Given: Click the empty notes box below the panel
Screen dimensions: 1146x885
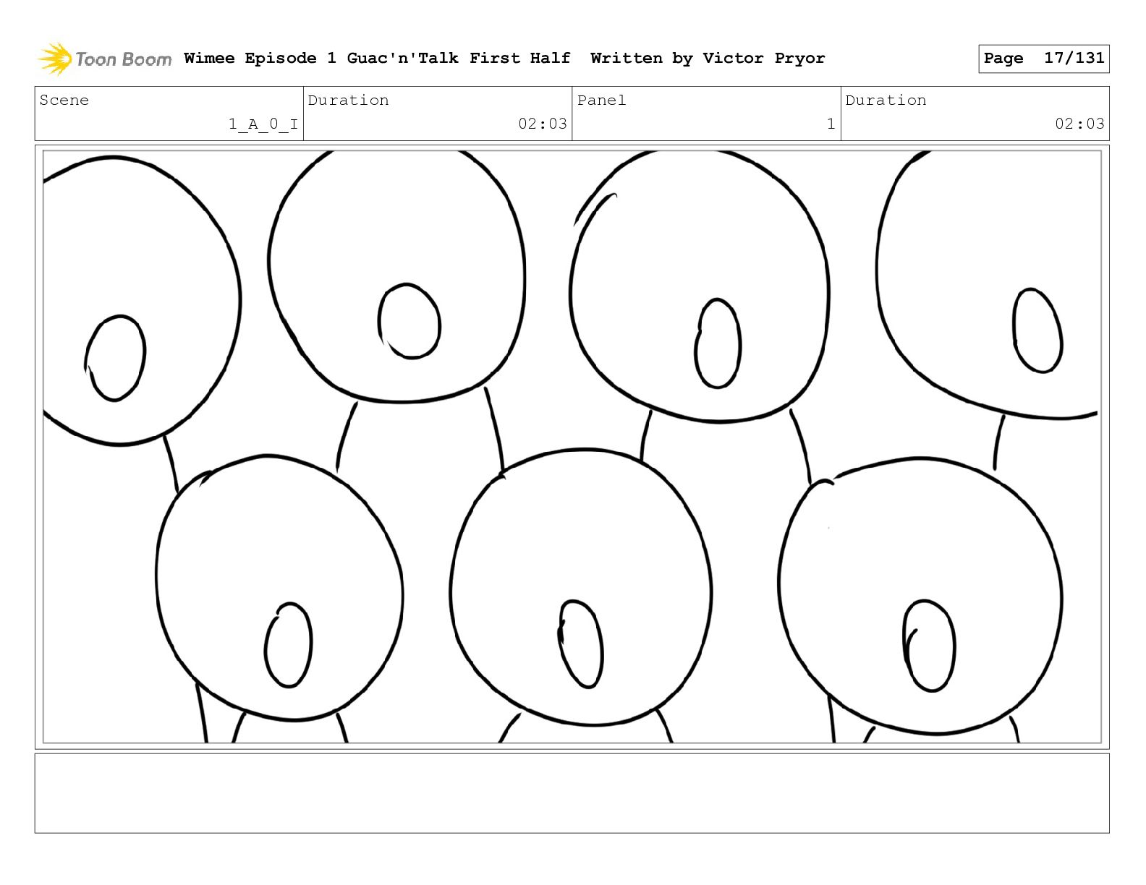Looking at the screenshot, I should click(572, 793).
